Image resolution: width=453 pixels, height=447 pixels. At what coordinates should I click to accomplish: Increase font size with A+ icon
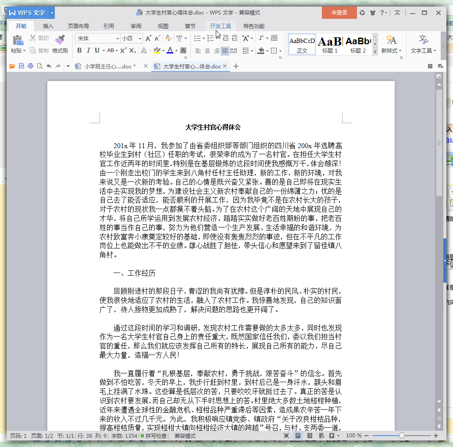pos(149,39)
